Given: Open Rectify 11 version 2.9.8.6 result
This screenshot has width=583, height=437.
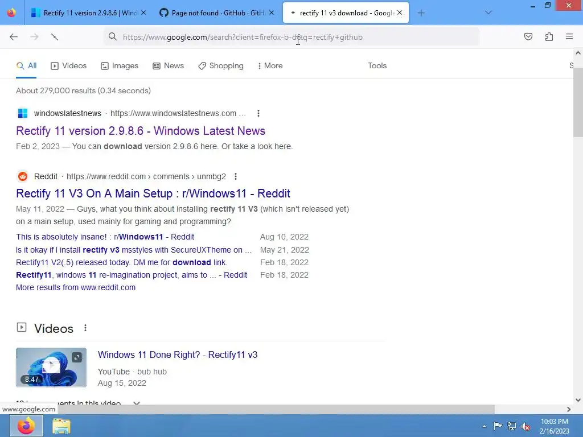Looking at the screenshot, I should 141,131.
